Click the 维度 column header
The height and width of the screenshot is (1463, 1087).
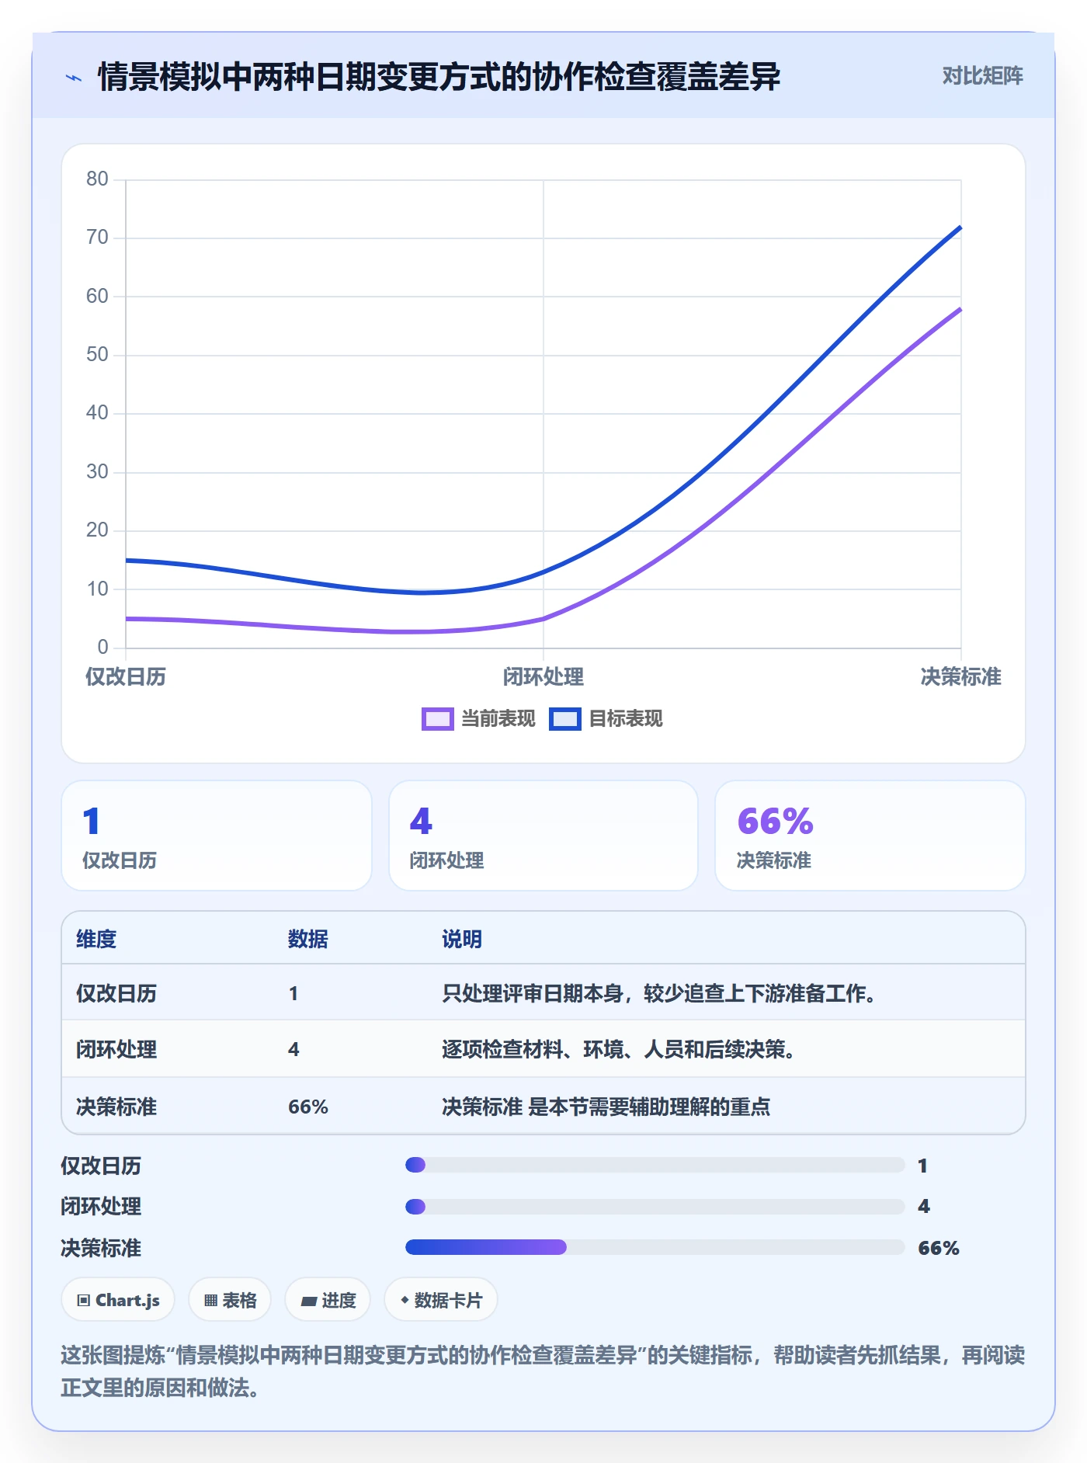coord(96,940)
